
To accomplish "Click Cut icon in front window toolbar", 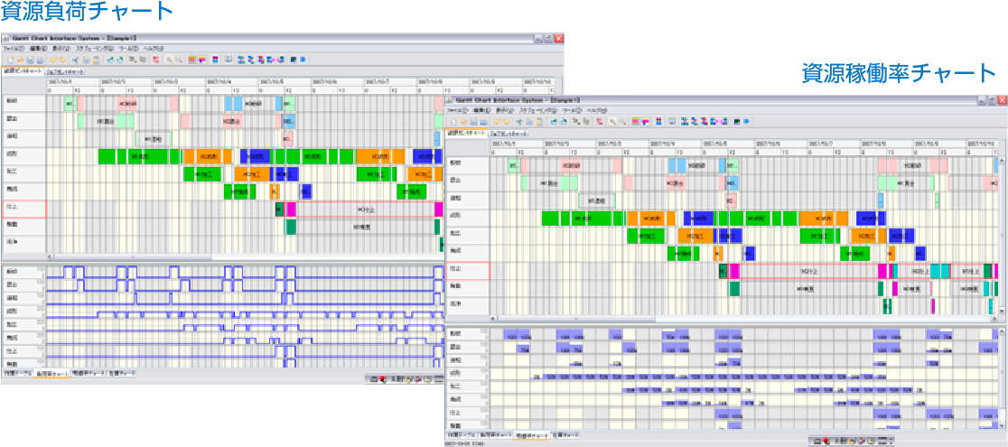I will (519, 122).
